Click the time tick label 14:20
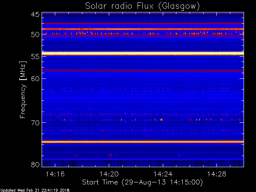 coord(109,174)
